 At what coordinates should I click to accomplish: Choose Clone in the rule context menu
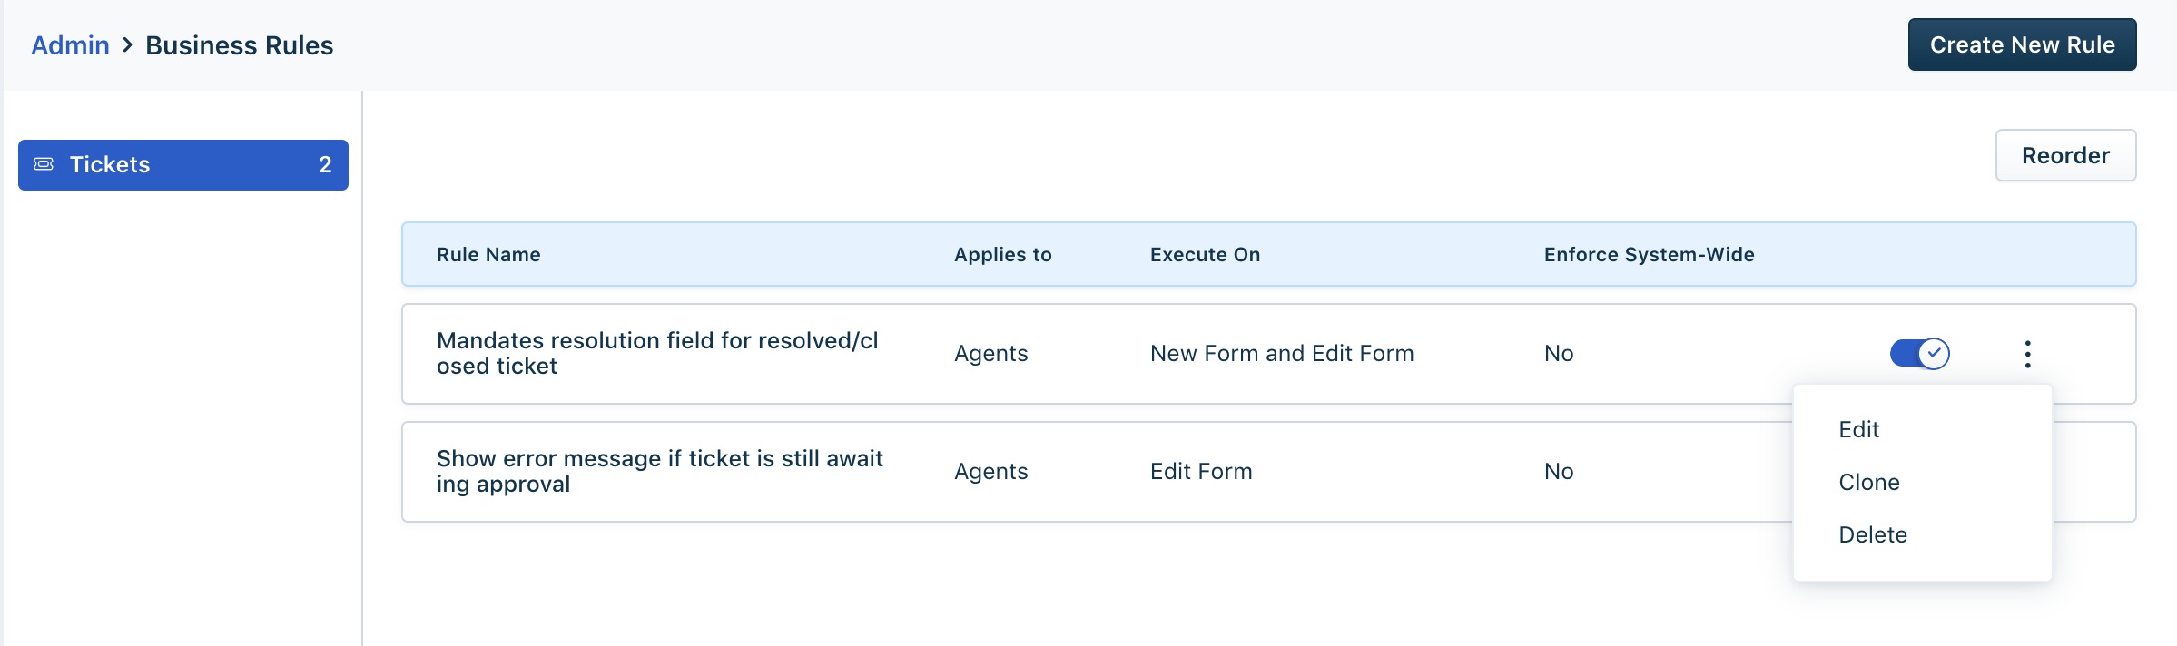point(1869,482)
